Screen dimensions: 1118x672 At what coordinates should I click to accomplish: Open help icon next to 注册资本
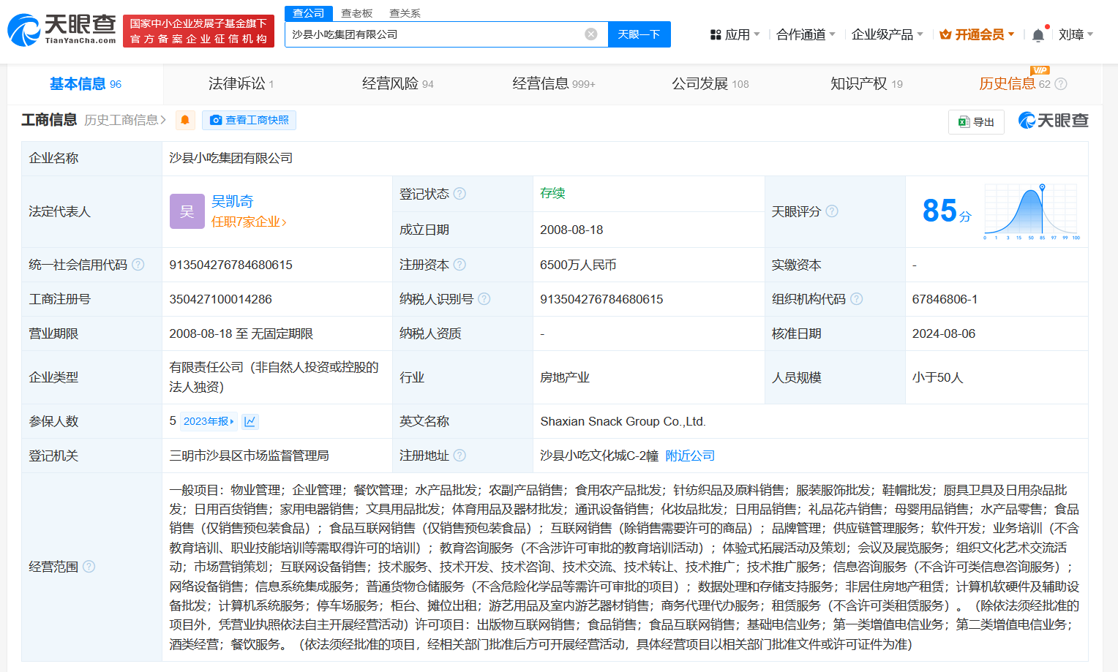click(459, 265)
